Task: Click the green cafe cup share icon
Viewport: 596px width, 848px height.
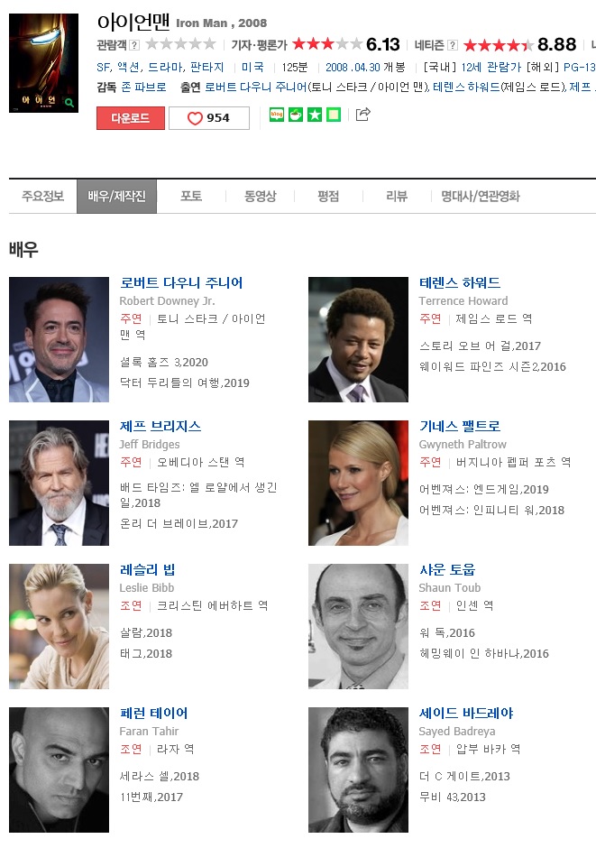Action: pyautogui.click(x=296, y=115)
